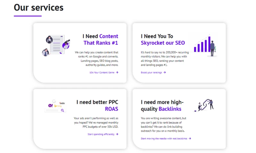
Task: Click arrow after 'Start spending efficiently'
Action: coord(117,134)
